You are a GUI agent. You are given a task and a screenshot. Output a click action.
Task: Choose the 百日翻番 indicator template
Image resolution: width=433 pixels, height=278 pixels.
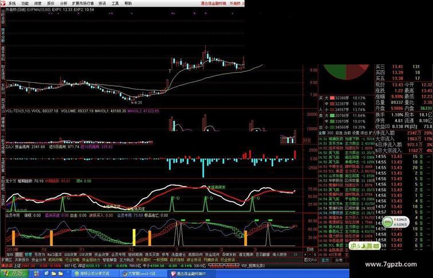pyautogui.click(x=263, y=255)
